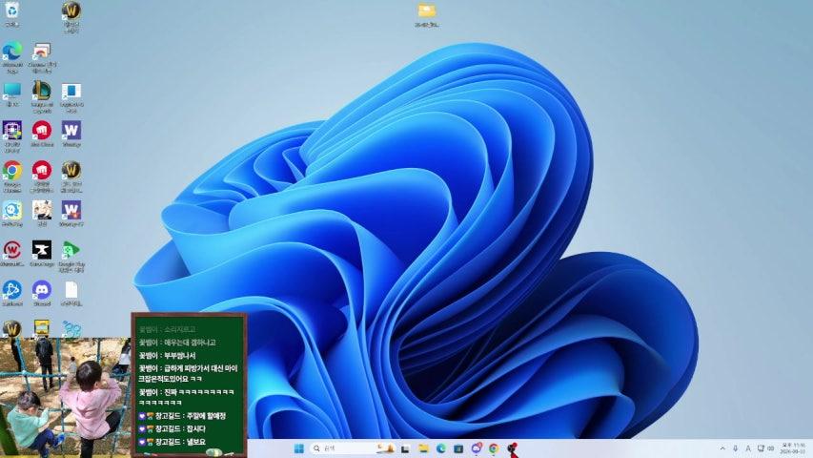Select the Battle.net desktop shortcut
Viewport: 813px width, 458px height.
coord(11,289)
